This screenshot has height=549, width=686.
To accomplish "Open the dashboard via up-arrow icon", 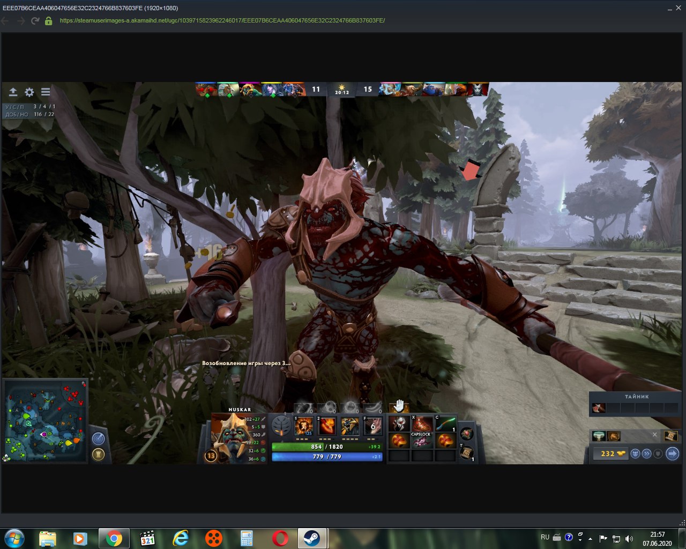I will pyautogui.click(x=13, y=92).
